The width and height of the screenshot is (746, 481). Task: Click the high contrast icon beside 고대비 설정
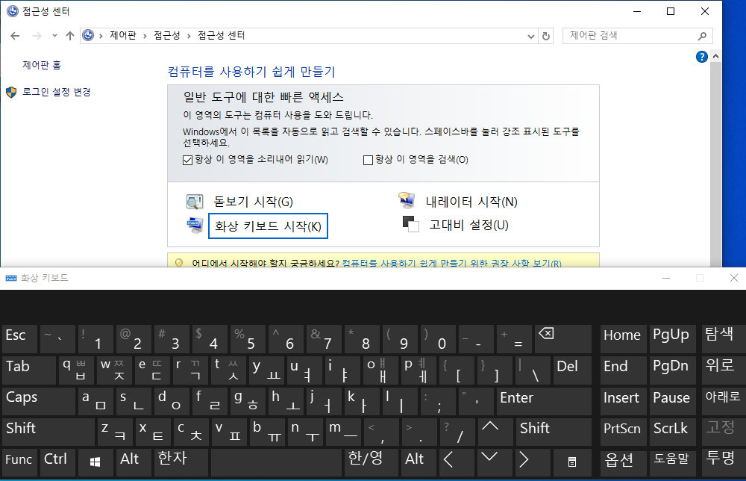click(x=410, y=224)
